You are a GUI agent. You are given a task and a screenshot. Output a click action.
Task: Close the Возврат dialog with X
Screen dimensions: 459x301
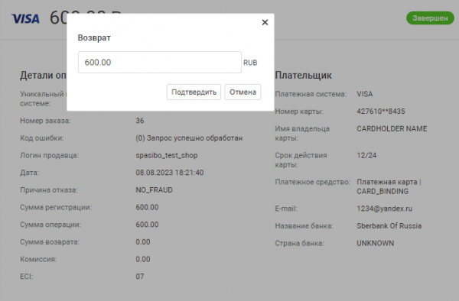(265, 22)
